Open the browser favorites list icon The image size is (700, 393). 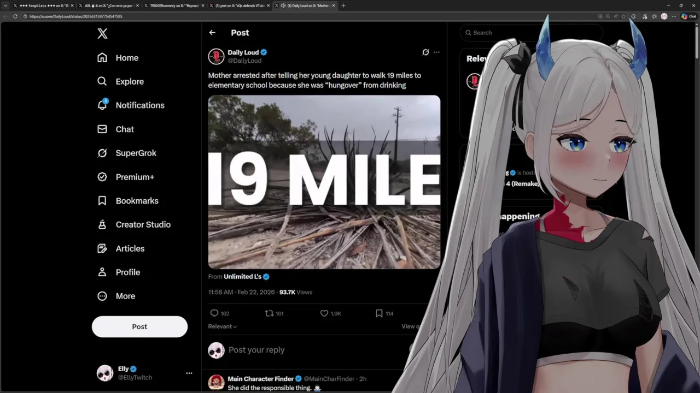pos(654,16)
